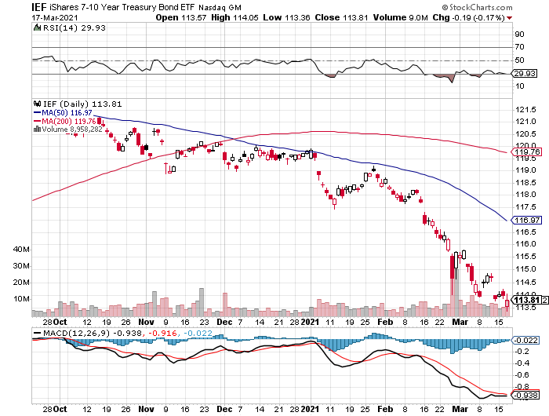Click the 90 RSI axis label
The width and height of the screenshot is (549, 416).
tap(519, 34)
